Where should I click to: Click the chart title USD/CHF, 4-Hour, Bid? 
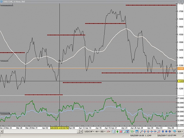tap(14, 1)
